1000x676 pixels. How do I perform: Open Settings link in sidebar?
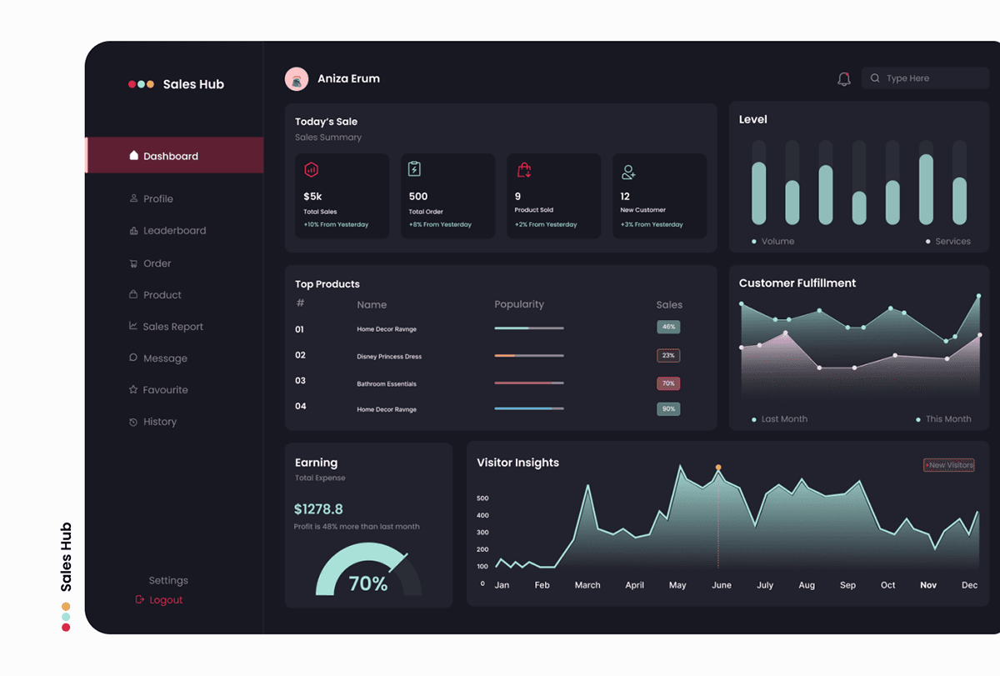point(168,580)
